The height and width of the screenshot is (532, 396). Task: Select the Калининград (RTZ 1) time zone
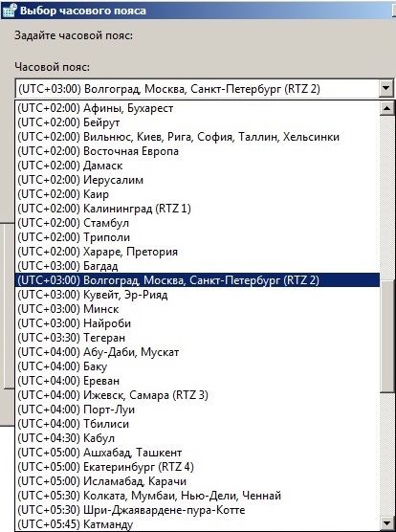pos(197,209)
